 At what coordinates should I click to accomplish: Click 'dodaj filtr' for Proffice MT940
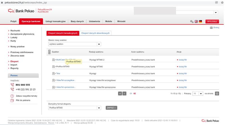(x=182, y=66)
